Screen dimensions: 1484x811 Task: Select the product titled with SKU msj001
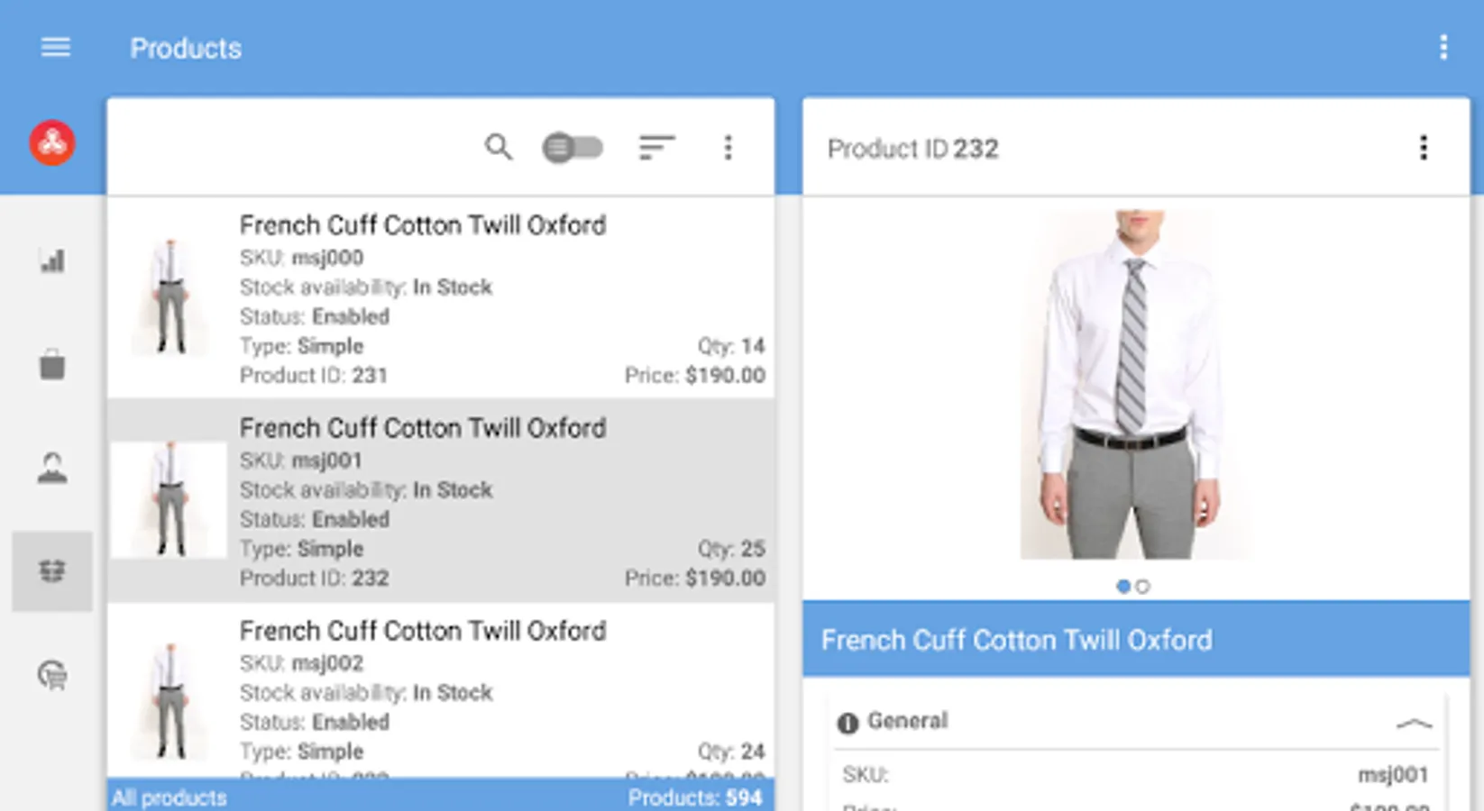click(x=423, y=428)
